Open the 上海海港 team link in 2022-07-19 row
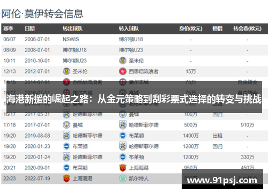This screenshot has height=194, width=268. 83,178
